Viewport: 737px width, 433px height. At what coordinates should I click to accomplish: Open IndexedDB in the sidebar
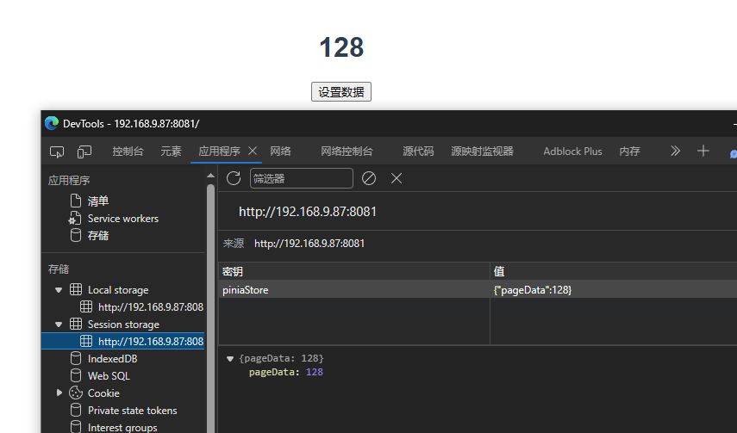coord(112,359)
